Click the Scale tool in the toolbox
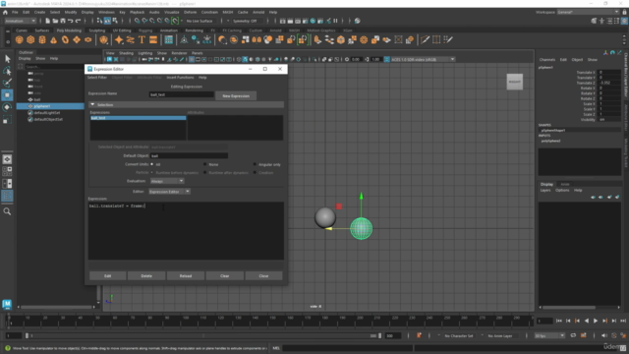 pos(7,119)
